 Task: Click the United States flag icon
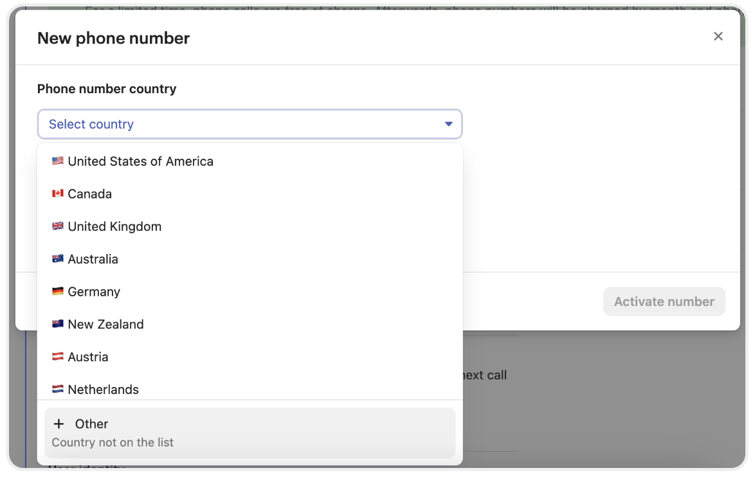pyautogui.click(x=58, y=161)
